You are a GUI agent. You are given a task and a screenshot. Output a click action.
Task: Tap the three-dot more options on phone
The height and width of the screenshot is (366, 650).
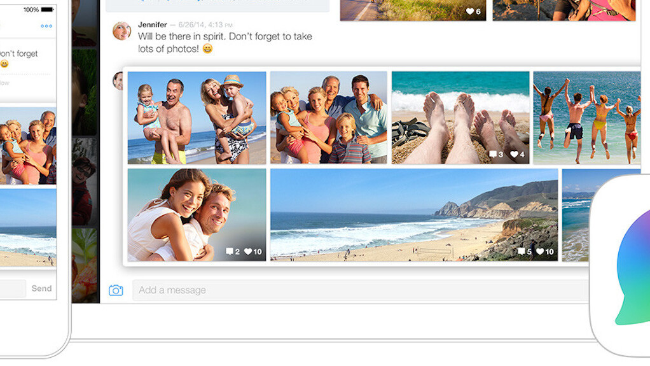point(46,26)
